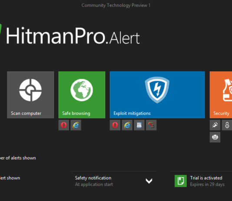Click the Safety notification label
This screenshot has width=232, height=201.
(93, 178)
